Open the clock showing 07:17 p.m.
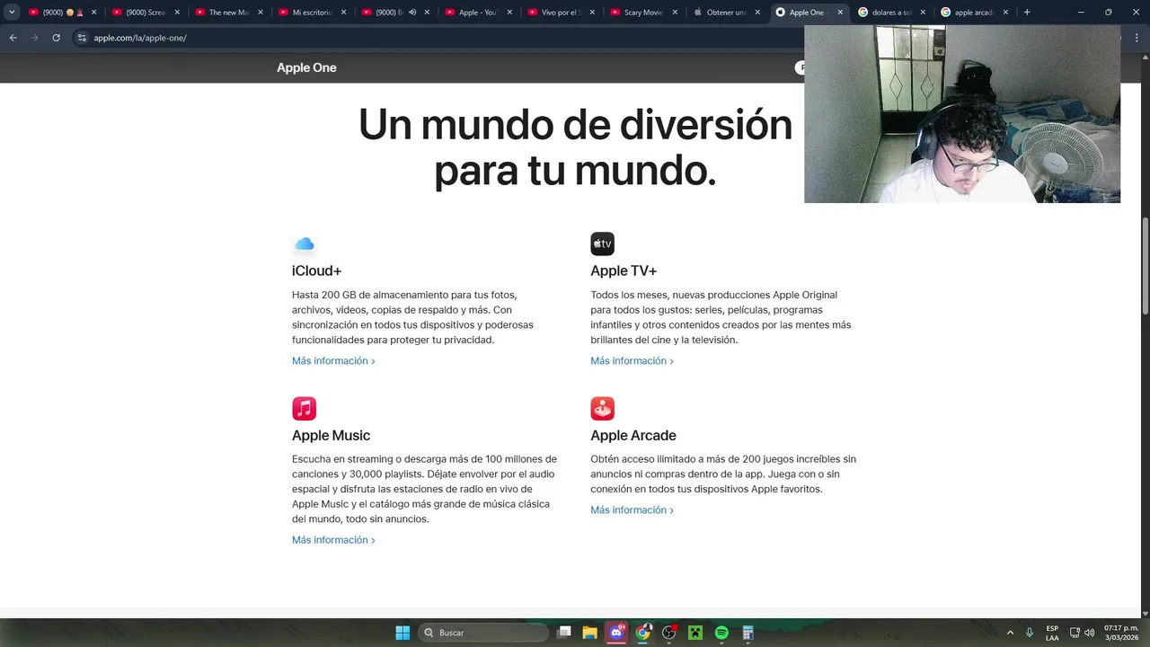1150x647 pixels. [x=1121, y=633]
